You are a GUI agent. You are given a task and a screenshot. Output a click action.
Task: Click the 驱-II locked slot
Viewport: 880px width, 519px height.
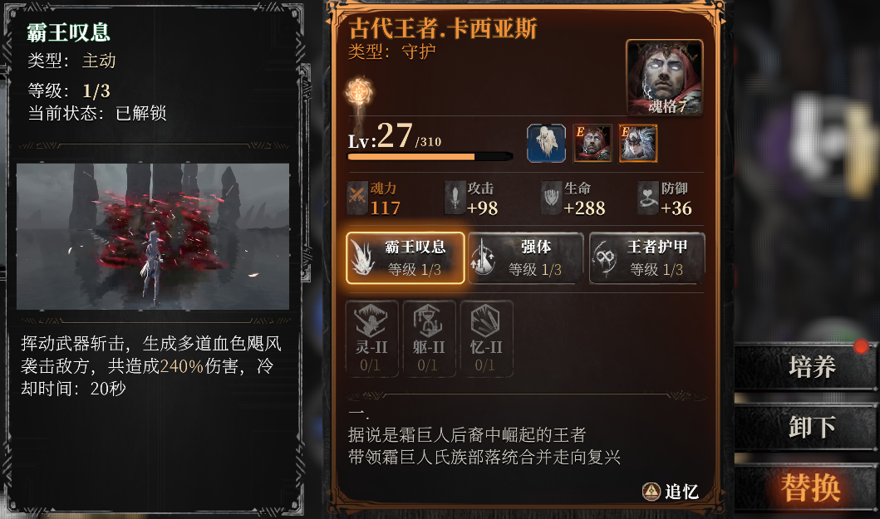[x=429, y=338]
